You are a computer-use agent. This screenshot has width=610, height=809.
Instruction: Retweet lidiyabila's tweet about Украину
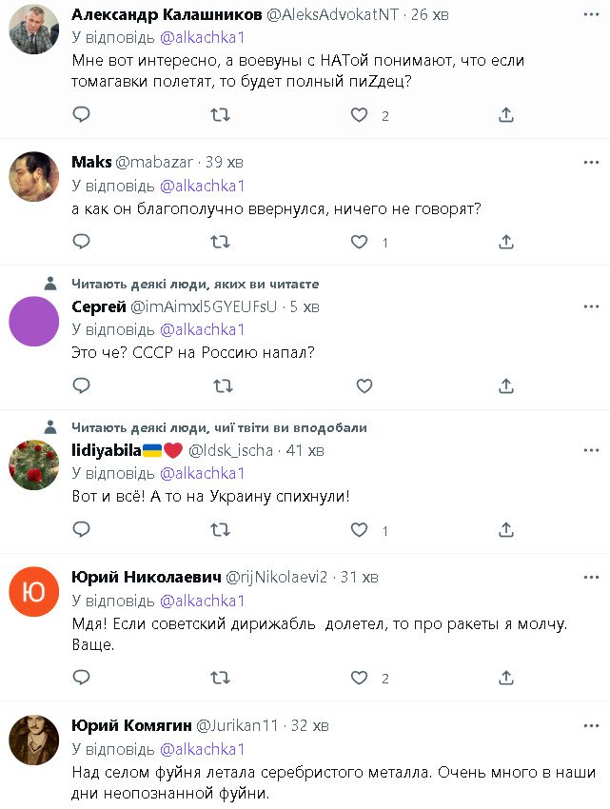click(x=220, y=530)
